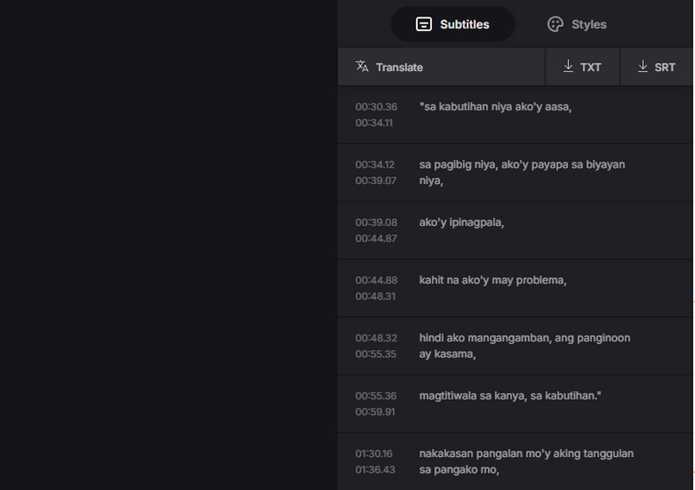The height and width of the screenshot is (490, 695).
Task: Click the Styles palette icon
Action: pos(555,24)
